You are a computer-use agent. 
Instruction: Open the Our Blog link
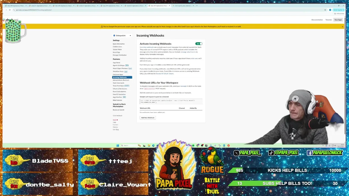(116, 130)
